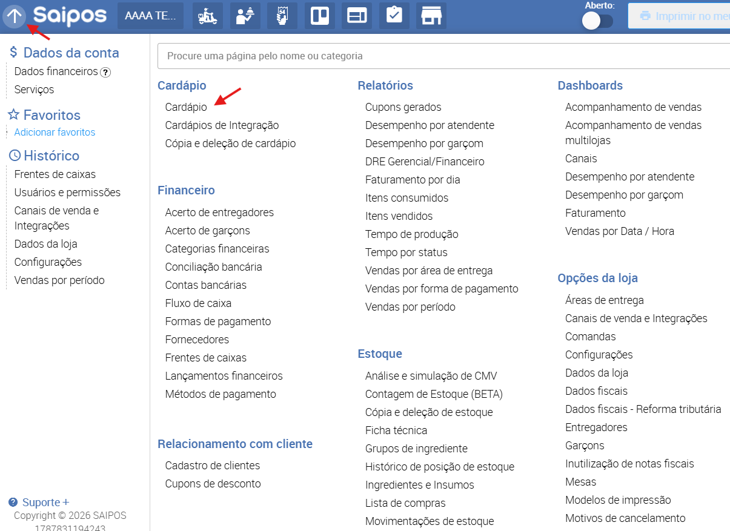Open Métodos de pagamento
The width and height of the screenshot is (730, 531).
(x=221, y=394)
